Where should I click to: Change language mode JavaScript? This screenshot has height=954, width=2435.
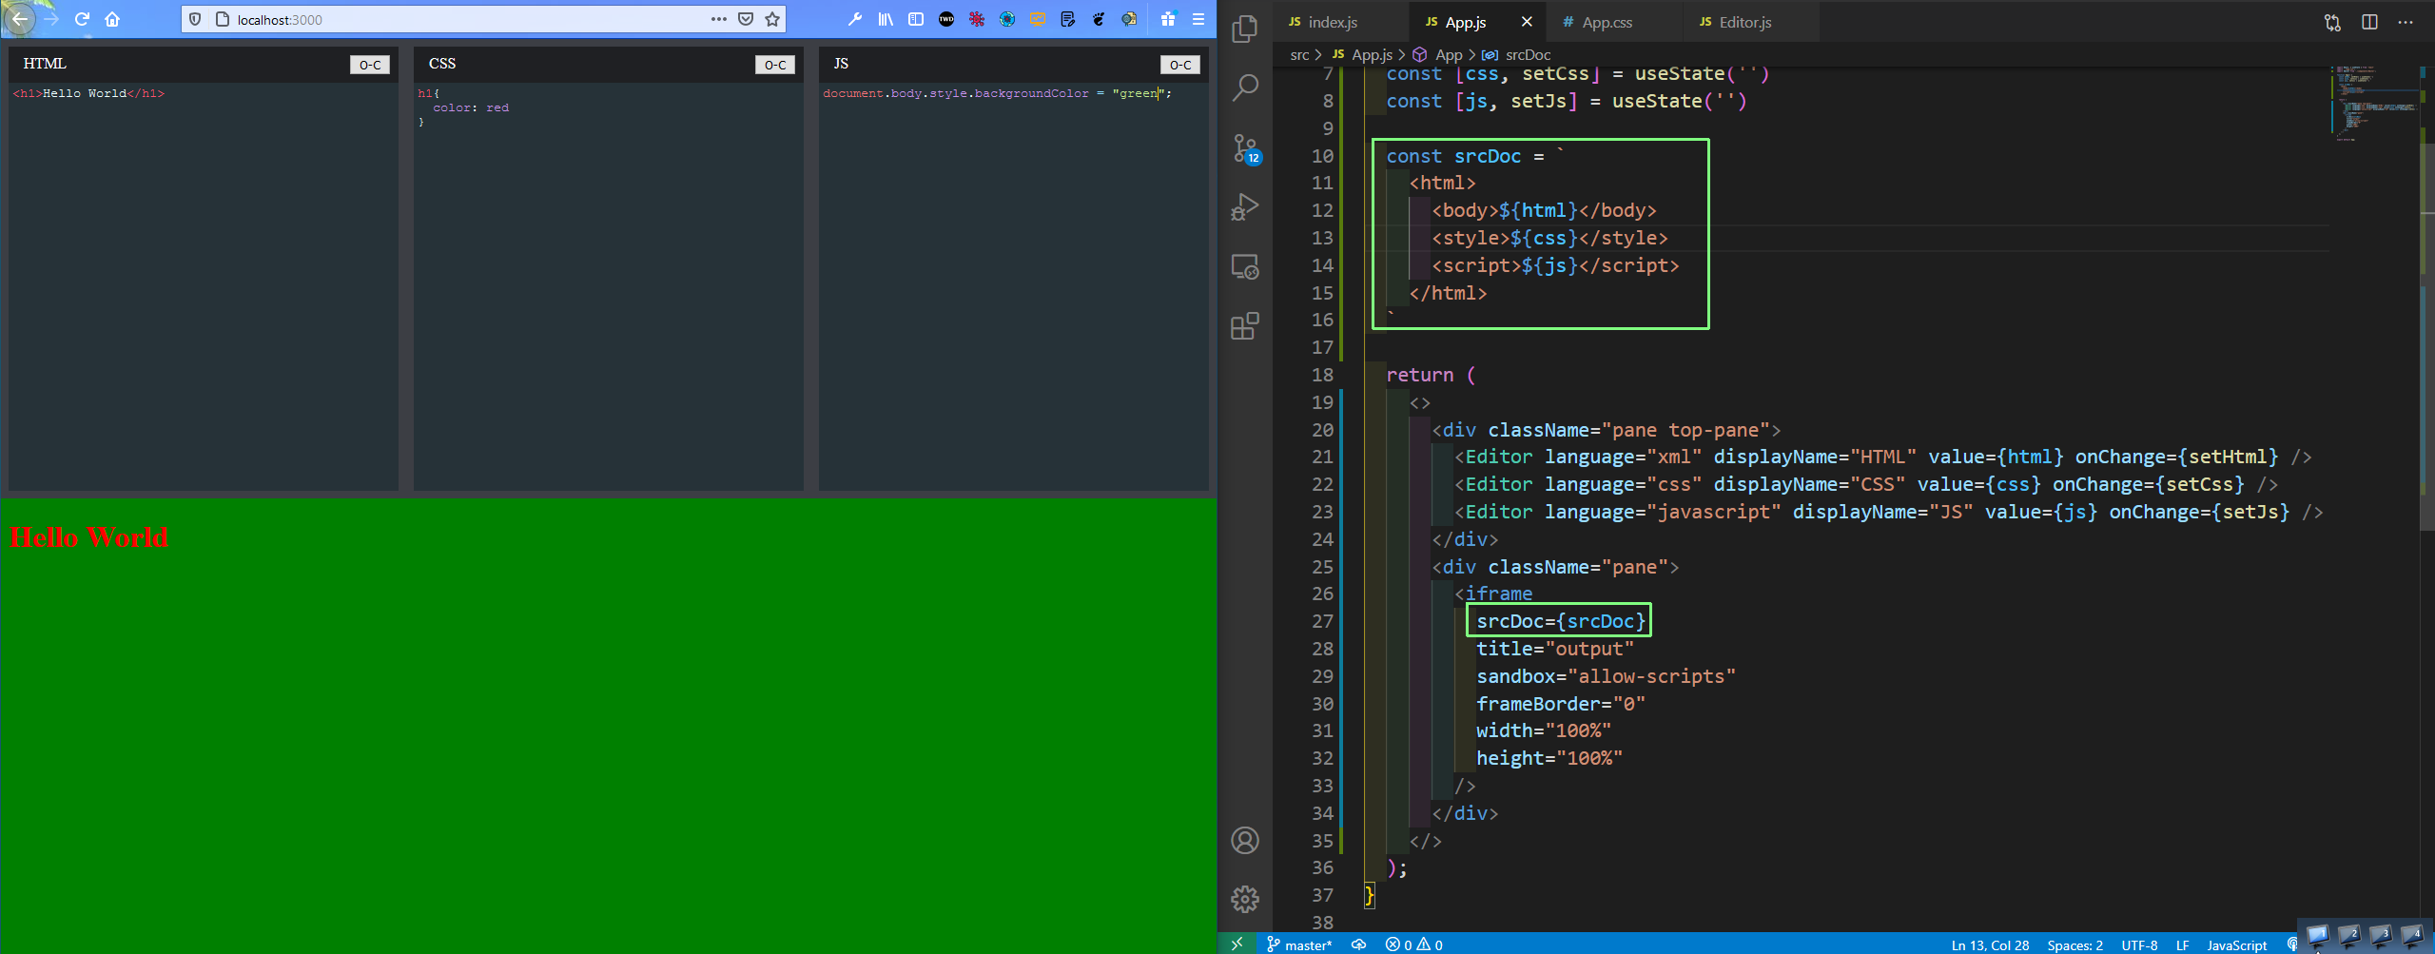click(2236, 944)
